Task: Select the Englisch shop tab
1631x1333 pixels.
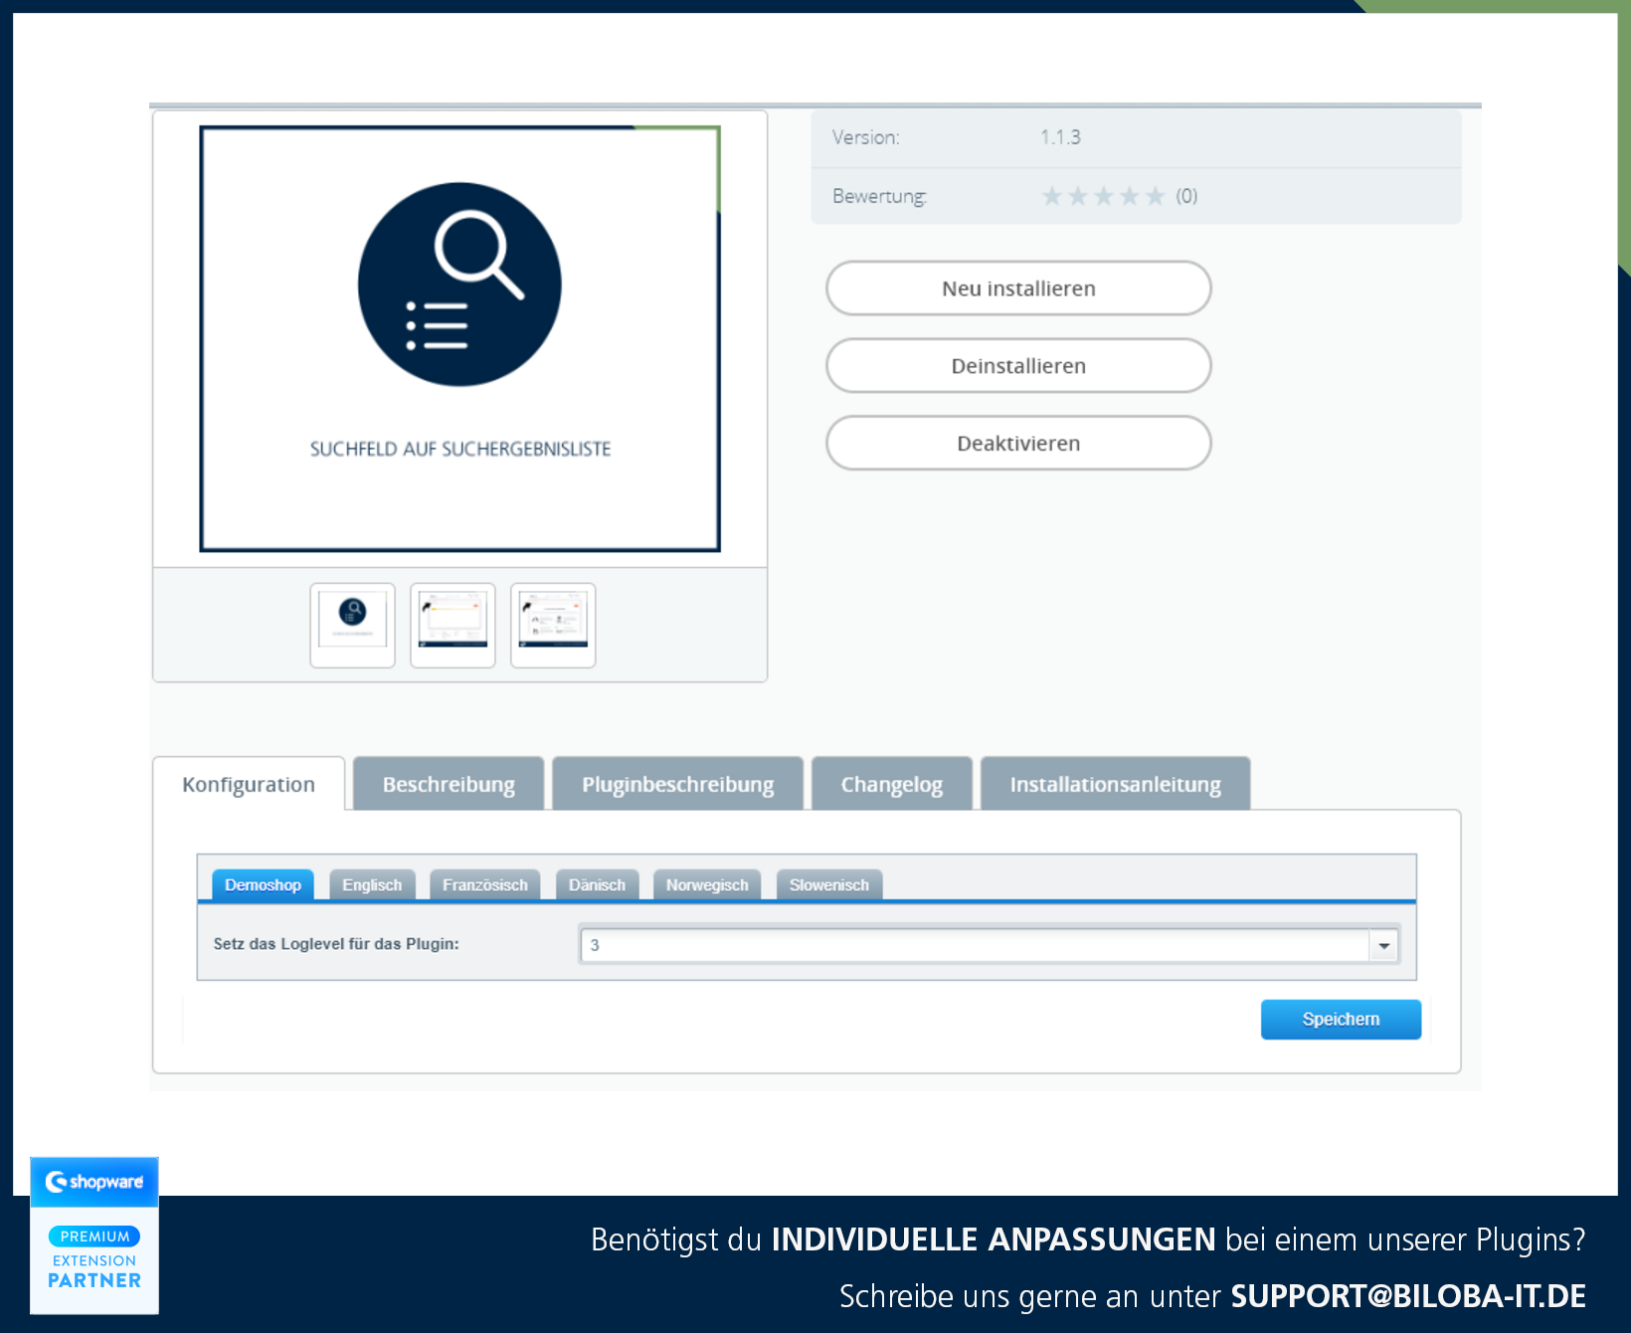Action: [372, 885]
